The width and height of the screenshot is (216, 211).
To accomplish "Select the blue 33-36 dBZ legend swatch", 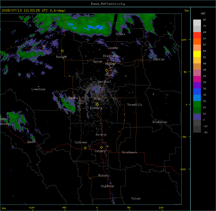I will pyautogui.click(x=197, y=91).
